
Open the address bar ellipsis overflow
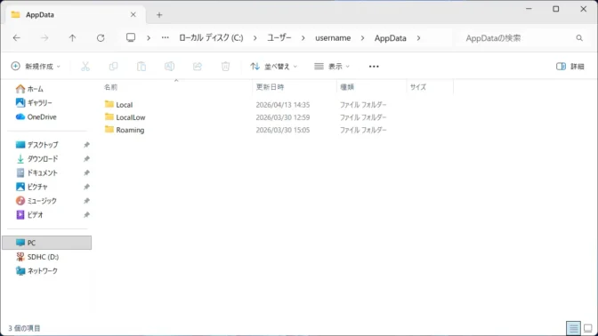click(166, 37)
